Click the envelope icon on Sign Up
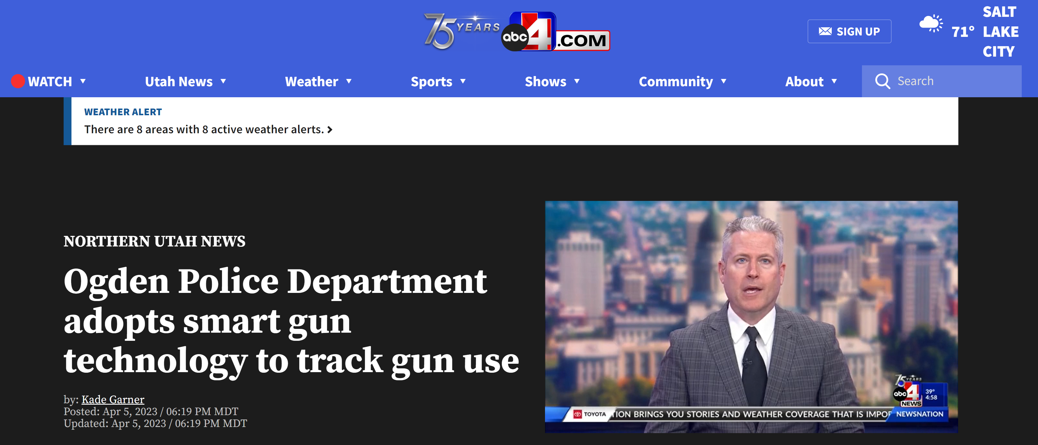 pos(825,31)
